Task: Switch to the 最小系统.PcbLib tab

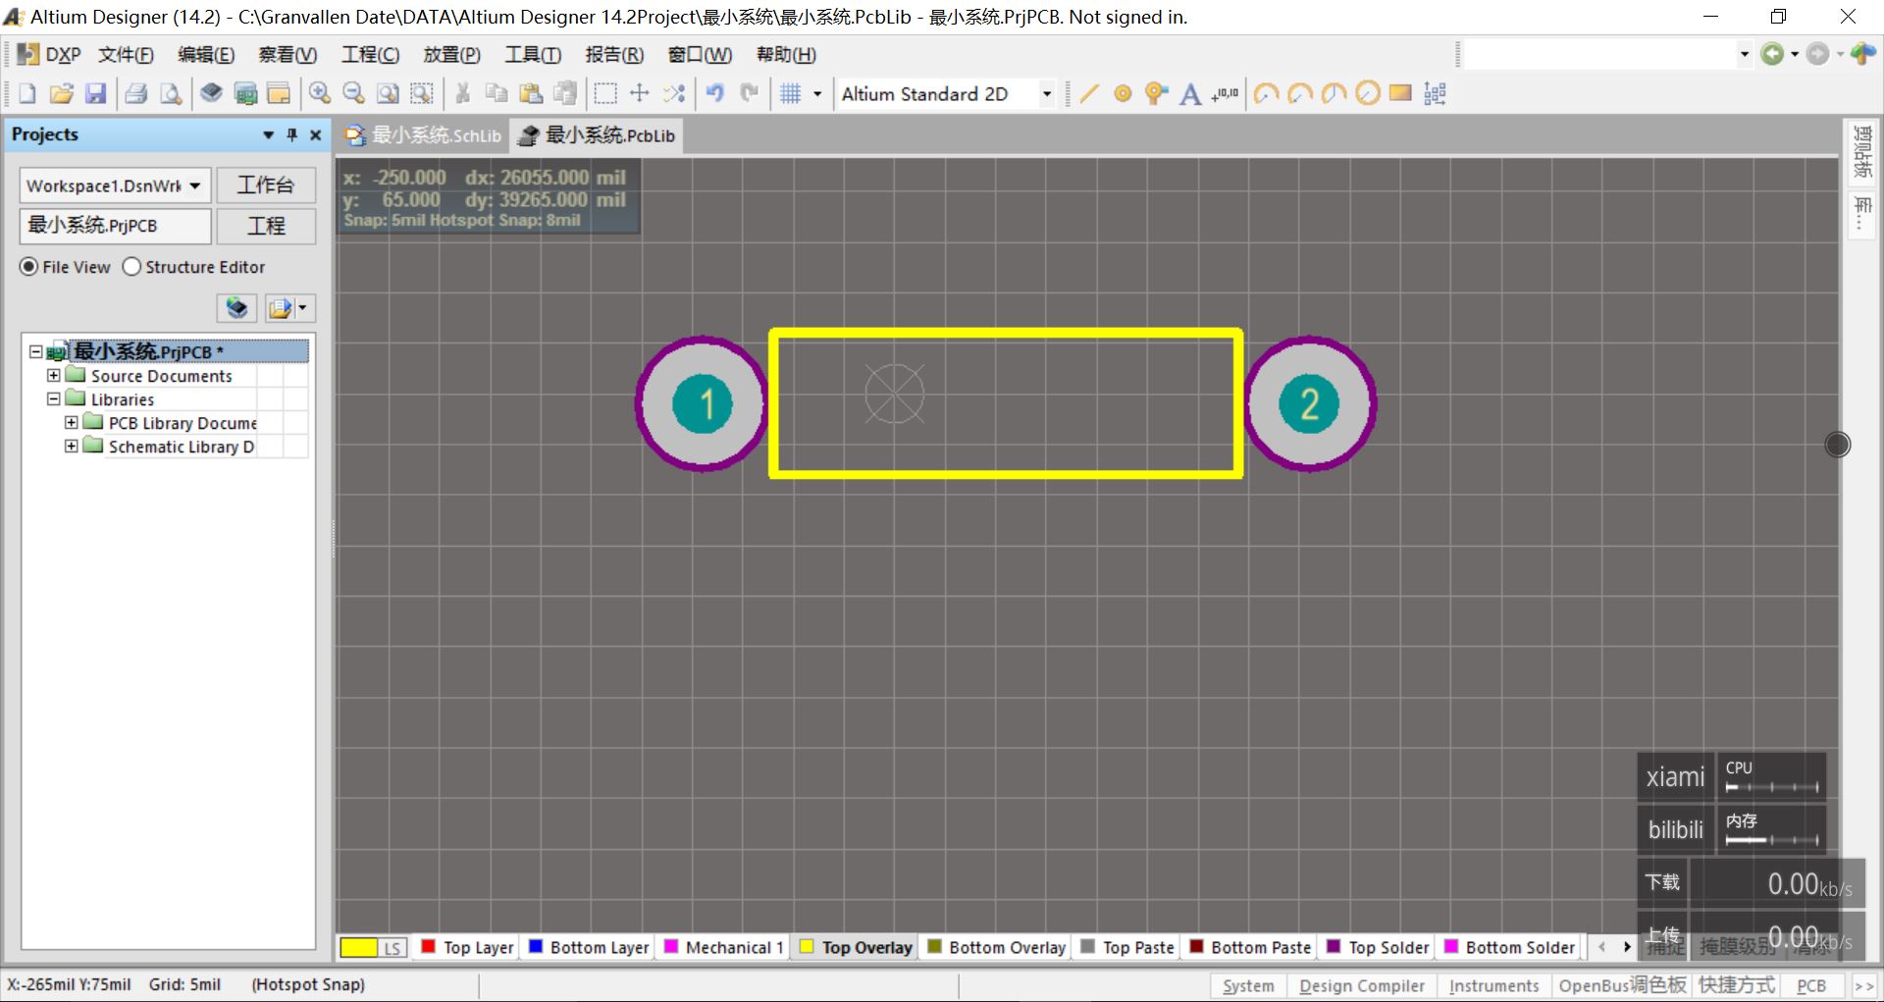Action: pyautogui.click(x=597, y=135)
